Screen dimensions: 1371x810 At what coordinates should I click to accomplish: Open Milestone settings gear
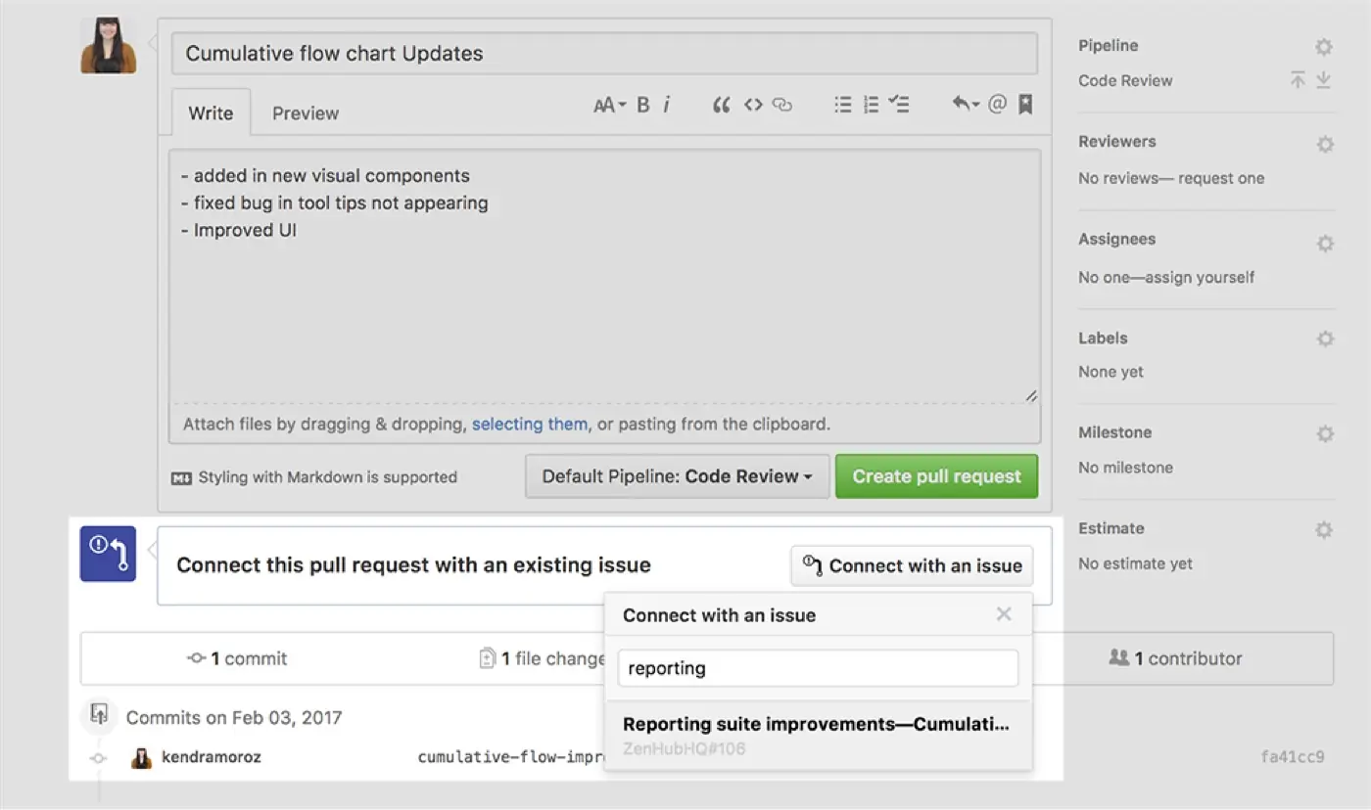[1325, 433]
